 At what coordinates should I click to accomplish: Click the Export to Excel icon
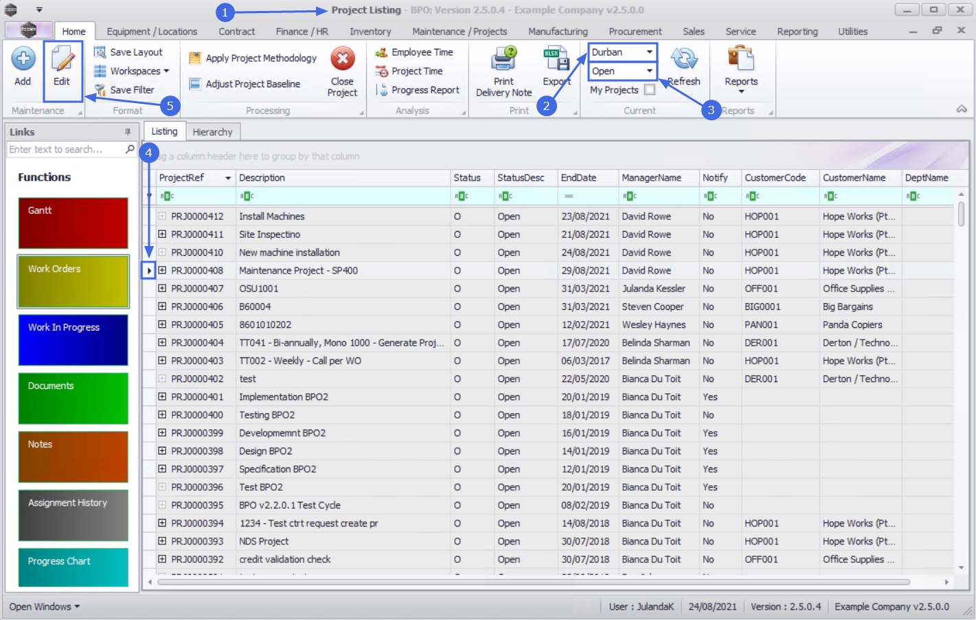click(556, 59)
